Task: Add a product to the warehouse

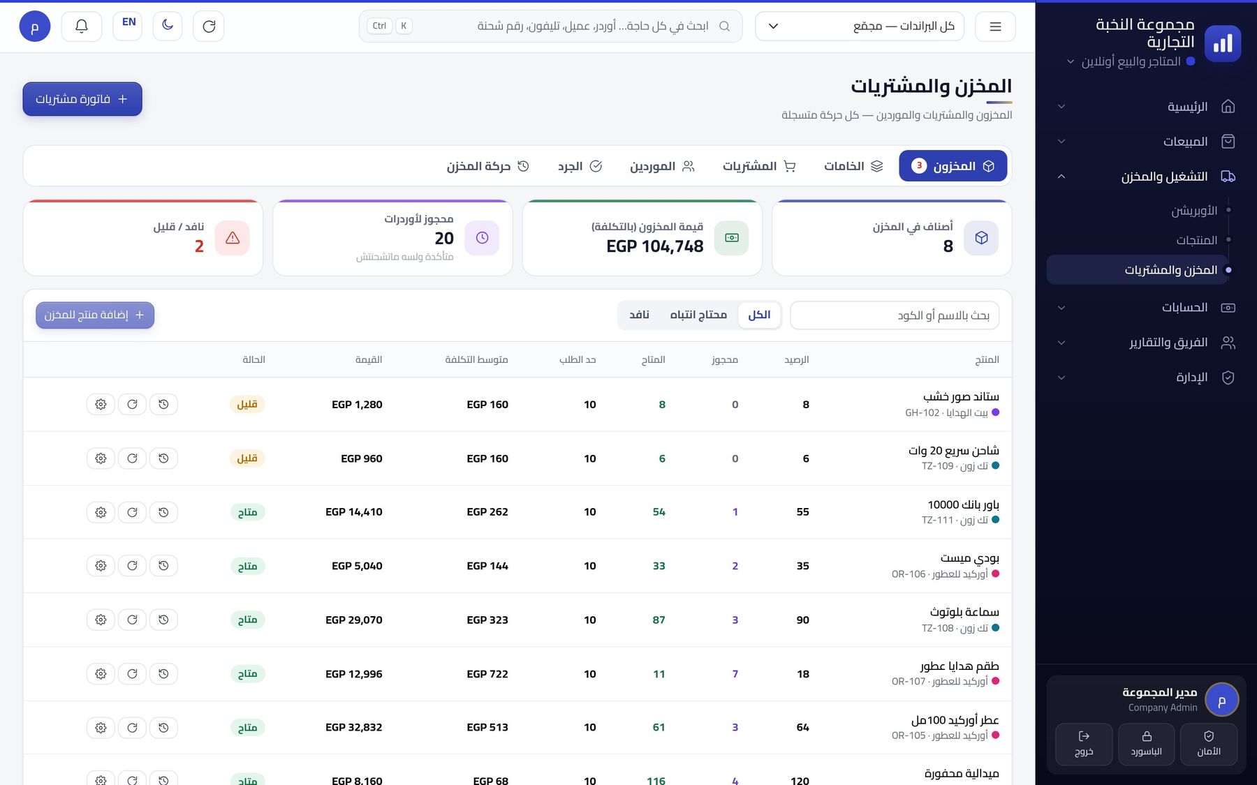Action: 95,315
